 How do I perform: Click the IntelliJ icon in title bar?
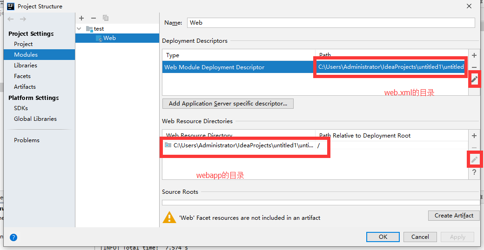10,6
